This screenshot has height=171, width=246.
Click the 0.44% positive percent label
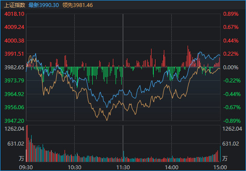point(231,41)
